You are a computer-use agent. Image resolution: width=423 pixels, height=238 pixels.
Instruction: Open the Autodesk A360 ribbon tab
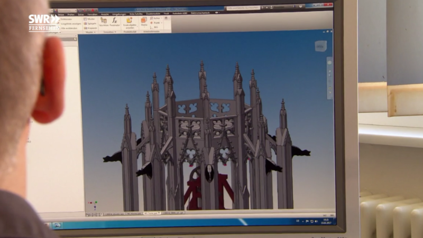(x=180, y=13)
